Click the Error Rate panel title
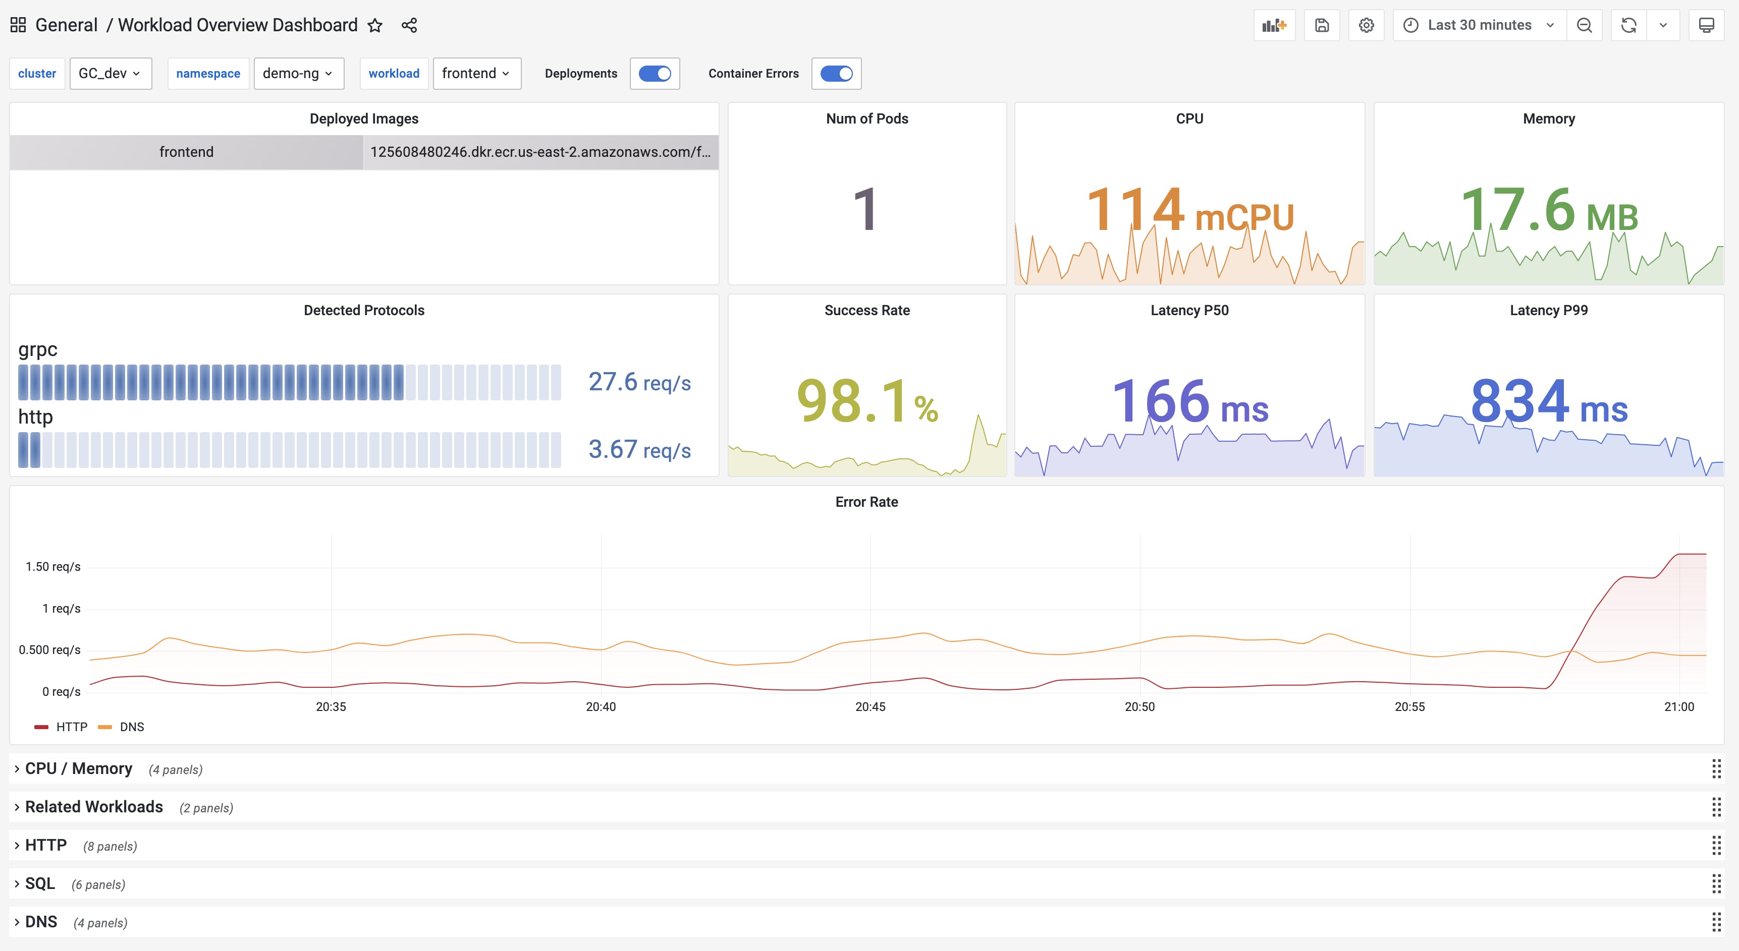Viewport: 1739px width, 951px height. pos(866,502)
